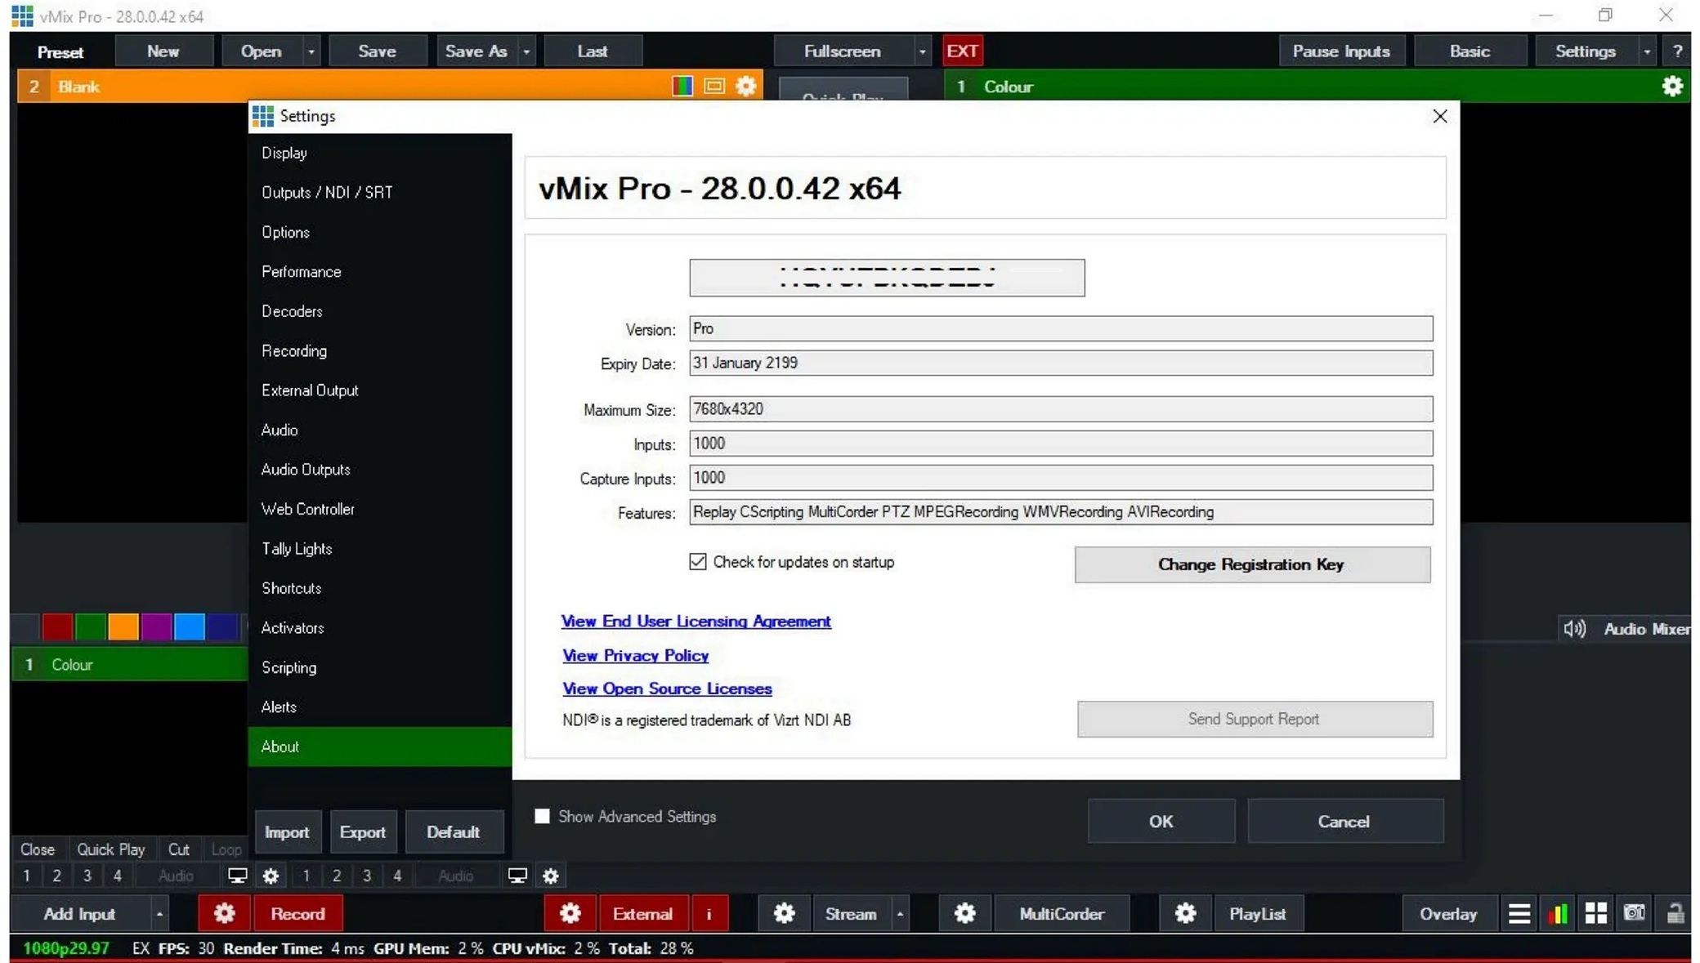Expand the top Settings dropdown arrow
Image resolution: width=1700 pixels, height=963 pixels.
pyautogui.click(x=1647, y=51)
